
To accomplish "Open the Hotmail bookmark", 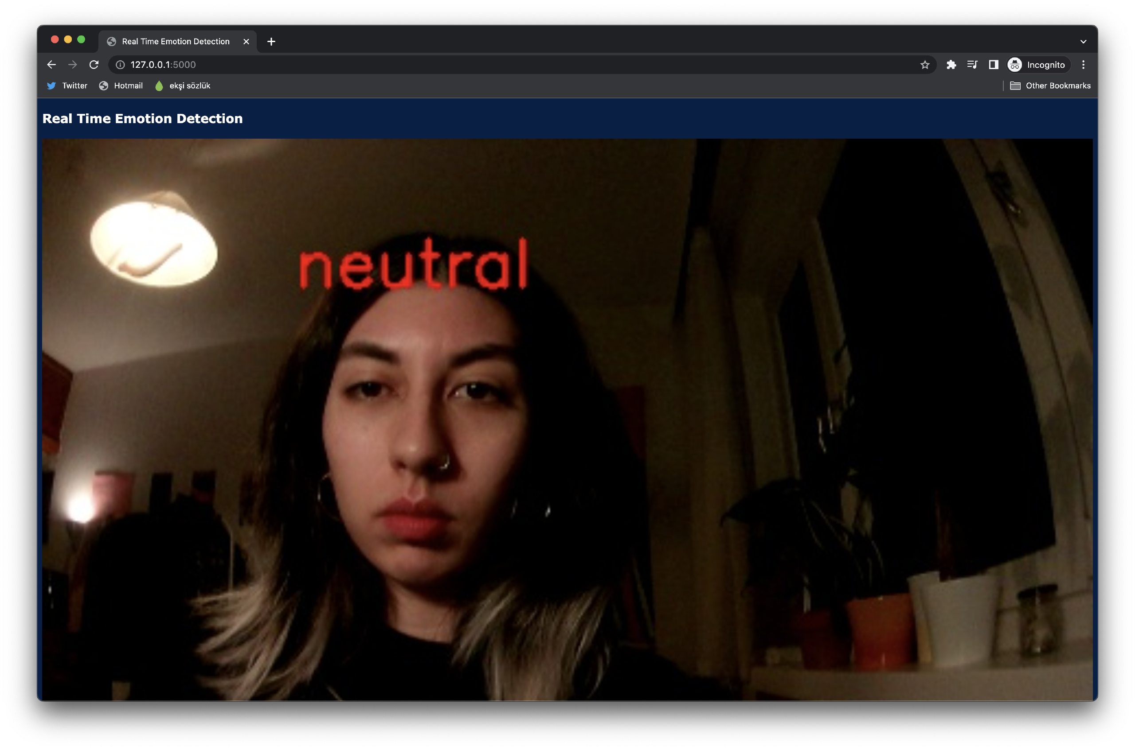I will (121, 85).
